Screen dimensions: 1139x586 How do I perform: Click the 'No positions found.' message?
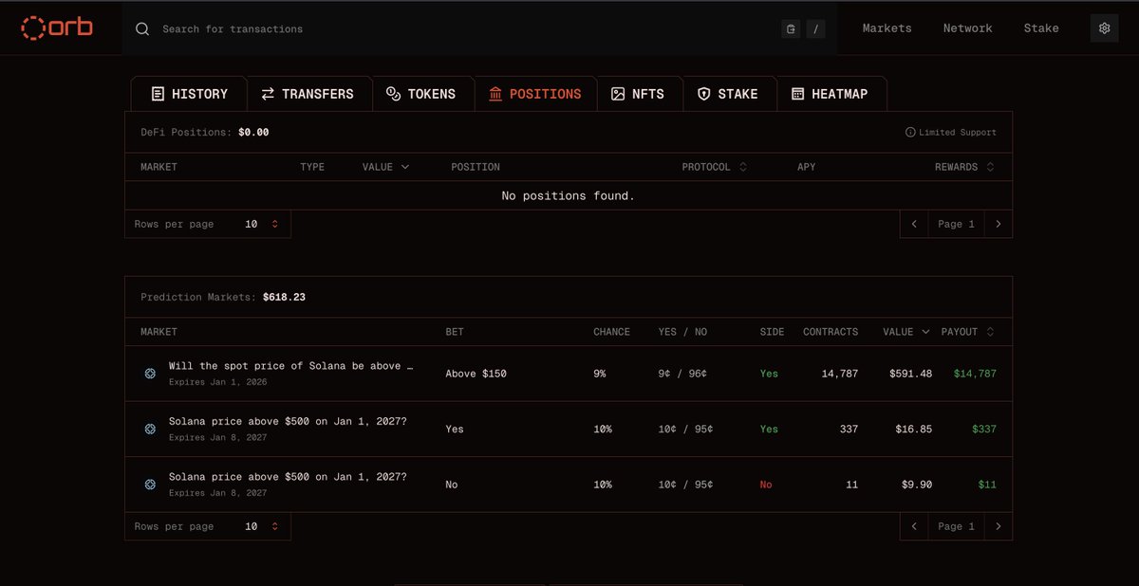pyautogui.click(x=568, y=195)
